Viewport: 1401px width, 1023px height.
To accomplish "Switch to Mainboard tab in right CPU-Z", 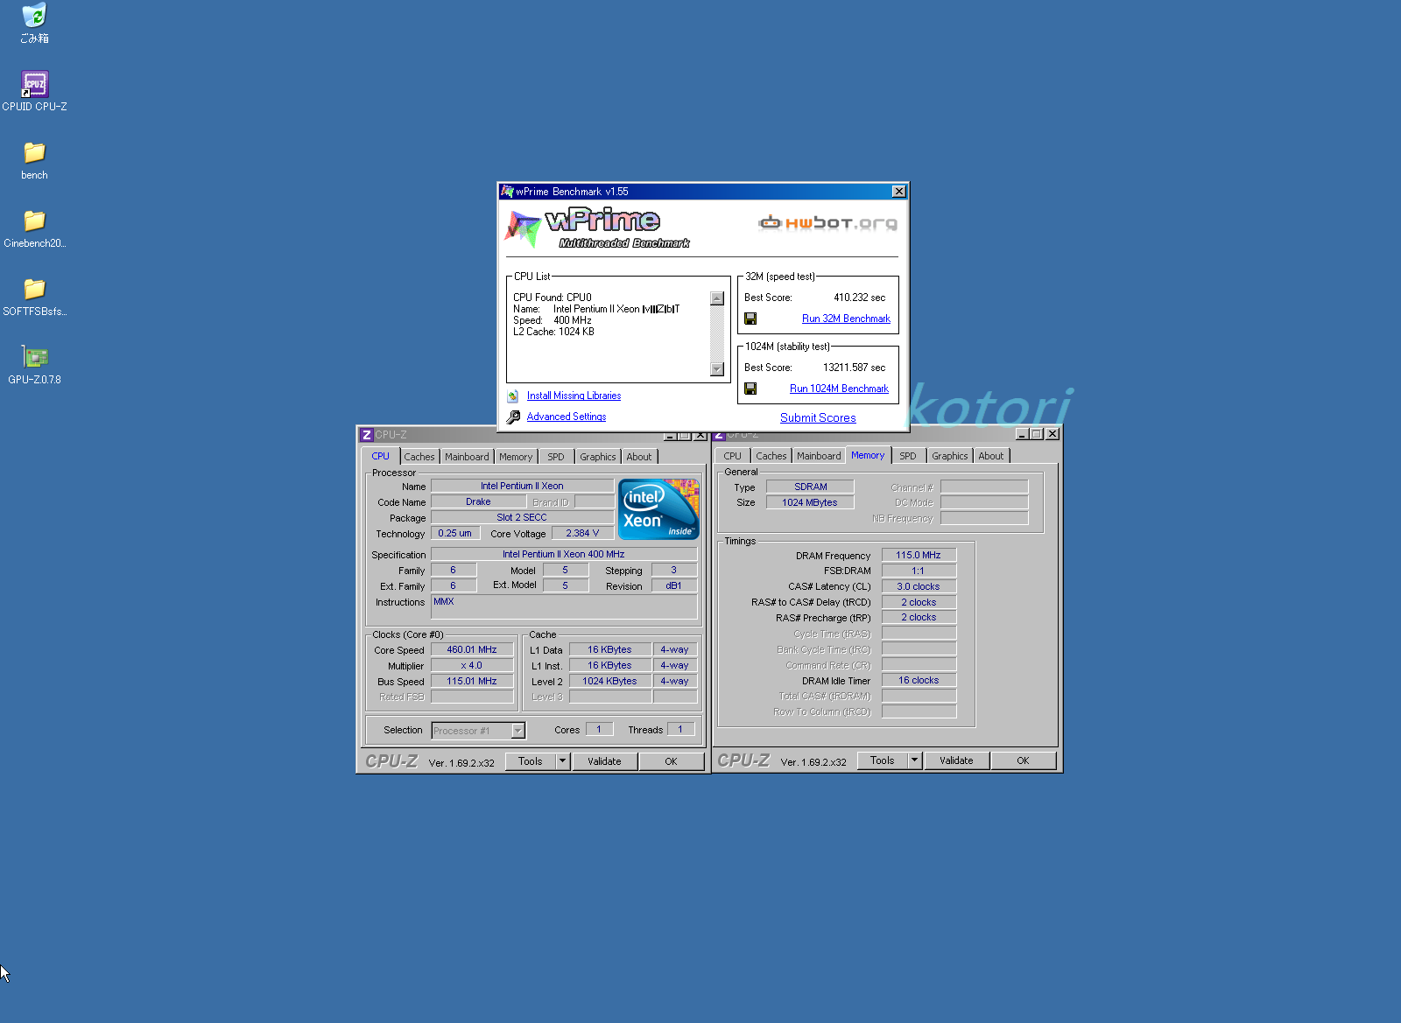I will tap(819, 456).
